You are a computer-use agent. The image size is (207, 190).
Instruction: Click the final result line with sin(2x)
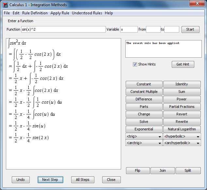click(x=29, y=138)
